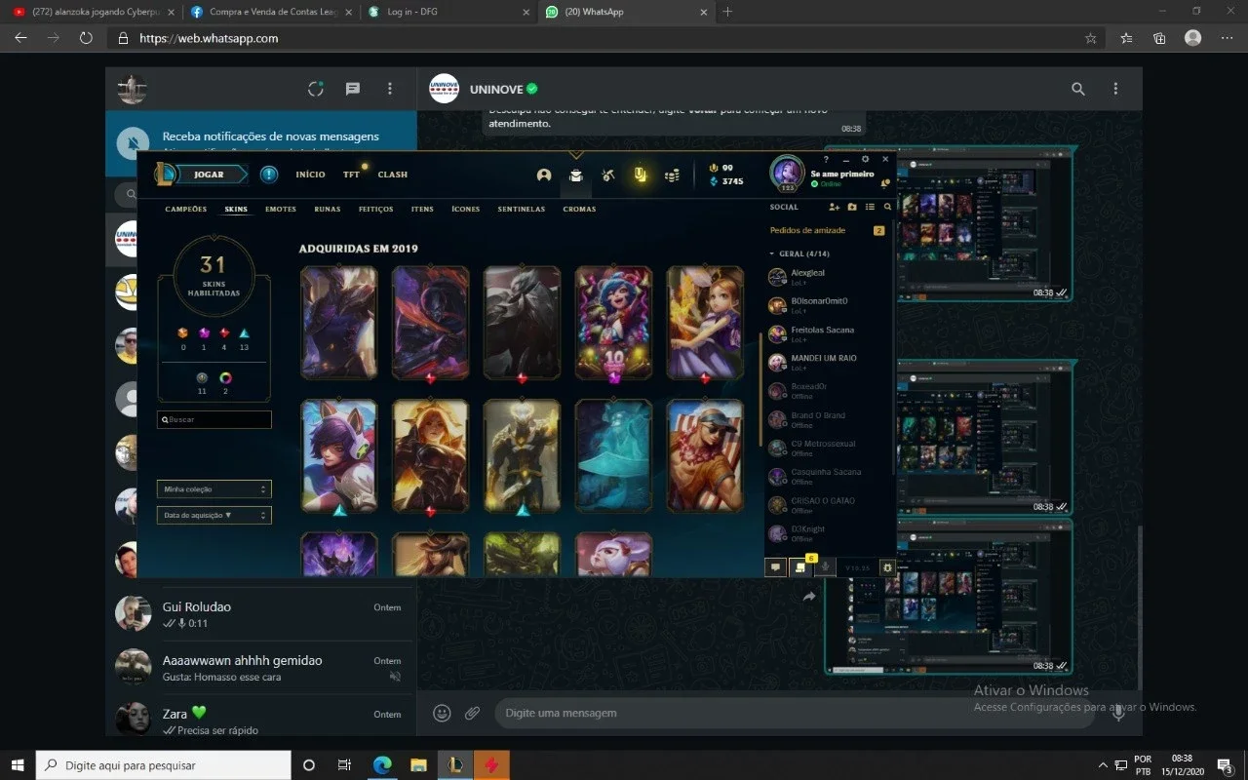
Task: Toggle the friends list view options icon
Action: (870, 207)
